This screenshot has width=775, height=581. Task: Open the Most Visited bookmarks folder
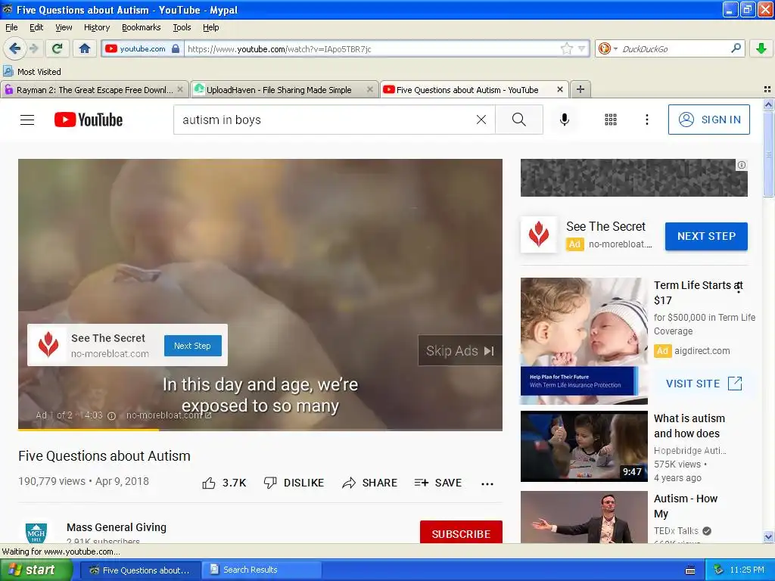pyautogui.click(x=32, y=72)
